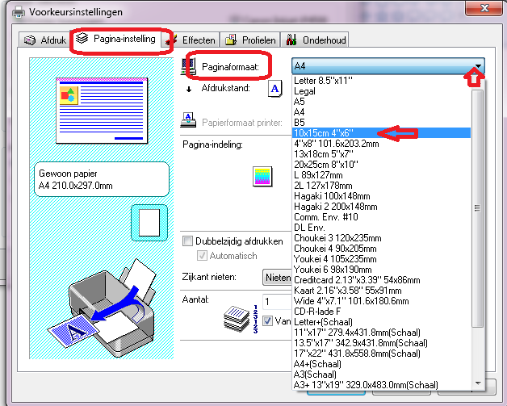This screenshot has height=406, width=507.
Task: Select 11"x17" 279.4x431.8mm(Schaal)
Action: [381, 332]
